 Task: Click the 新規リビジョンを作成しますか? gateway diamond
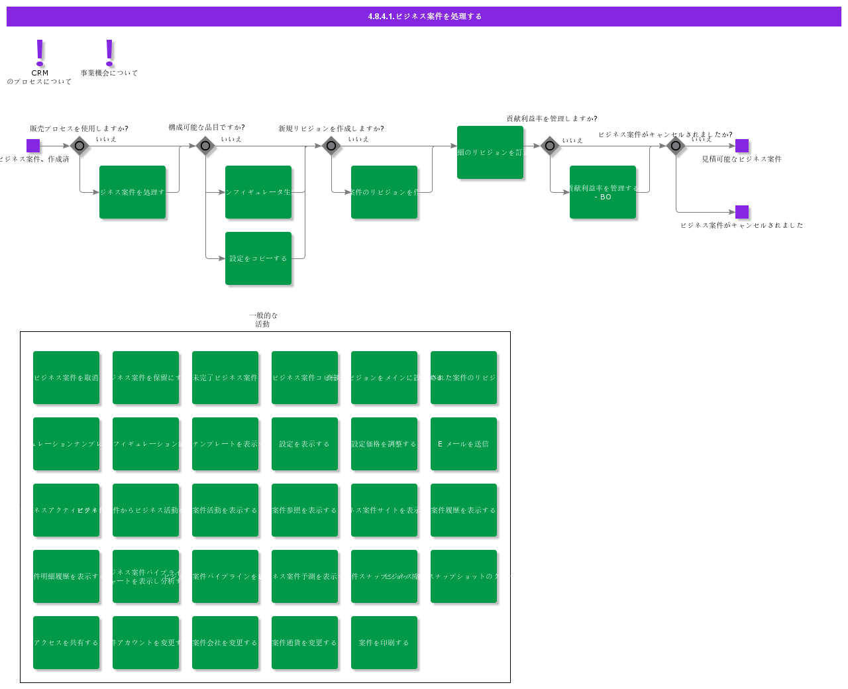click(x=331, y=146)
